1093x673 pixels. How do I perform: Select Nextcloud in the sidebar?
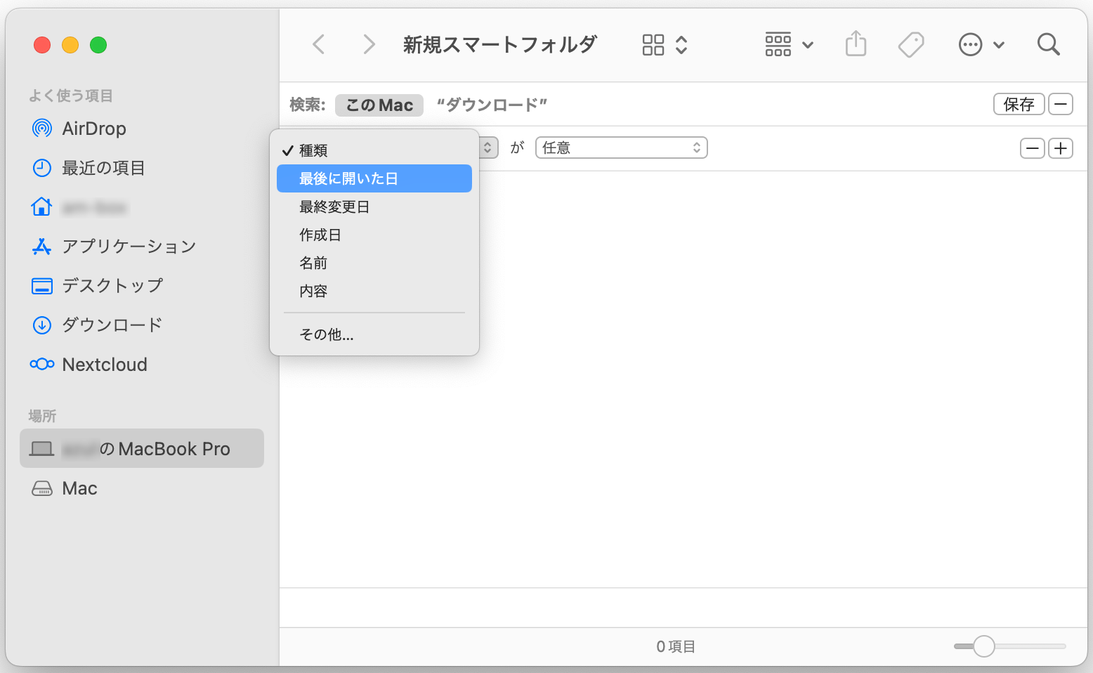(x=105, y=365)
